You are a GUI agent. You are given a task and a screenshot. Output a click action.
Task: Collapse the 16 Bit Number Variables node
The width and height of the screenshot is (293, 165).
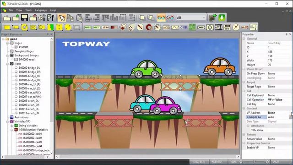pyautogui.click(x=12, y=130)
